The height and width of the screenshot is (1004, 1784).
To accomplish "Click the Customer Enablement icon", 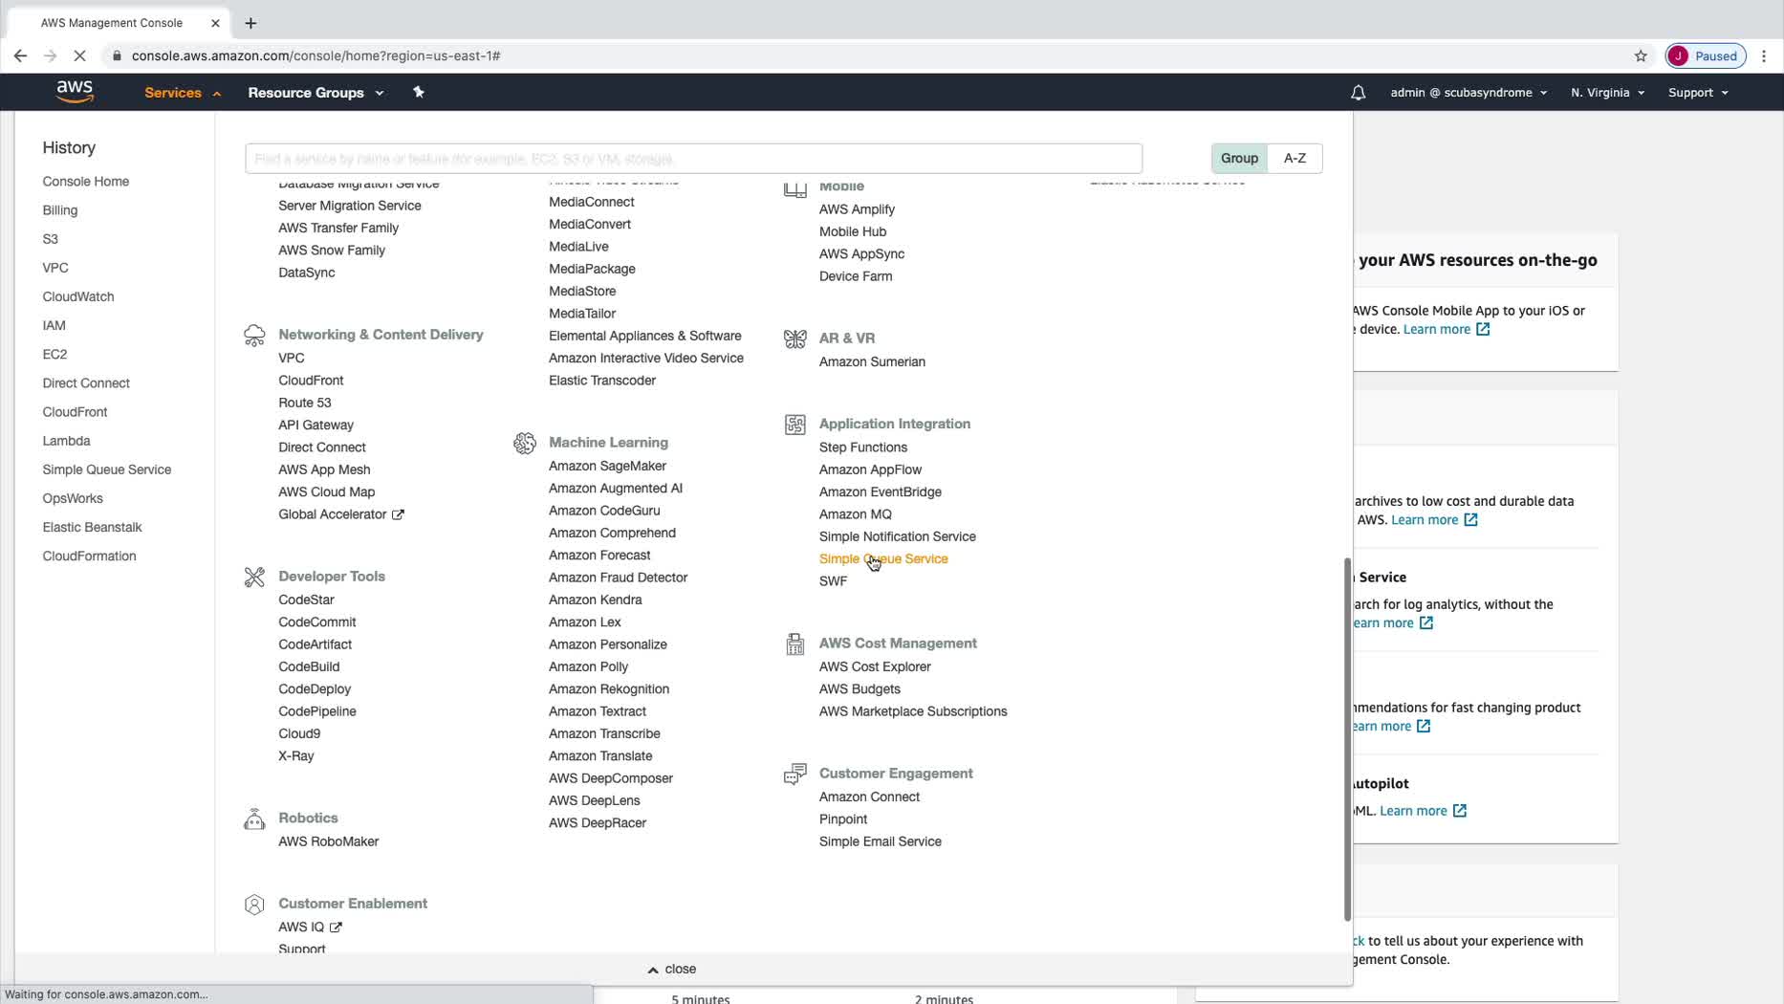I will (x=254, y=904).
